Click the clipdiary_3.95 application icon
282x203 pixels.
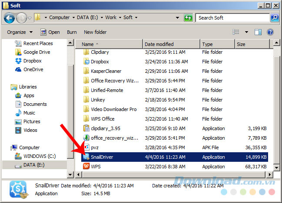(x=86, y=128)
